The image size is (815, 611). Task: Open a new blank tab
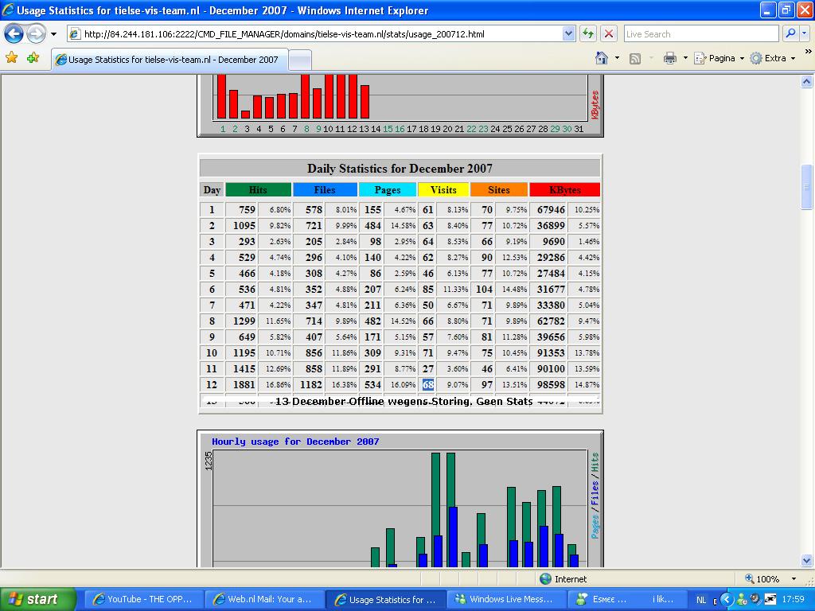pyautogui.click(x=300, y=60)
